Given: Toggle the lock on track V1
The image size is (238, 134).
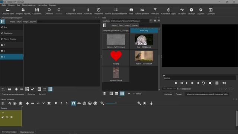Looking at the screenshot, I should tap(3, 117).
